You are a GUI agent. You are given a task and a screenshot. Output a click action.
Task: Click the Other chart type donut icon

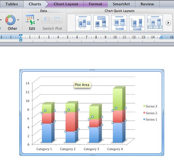(x=10, y=20)
